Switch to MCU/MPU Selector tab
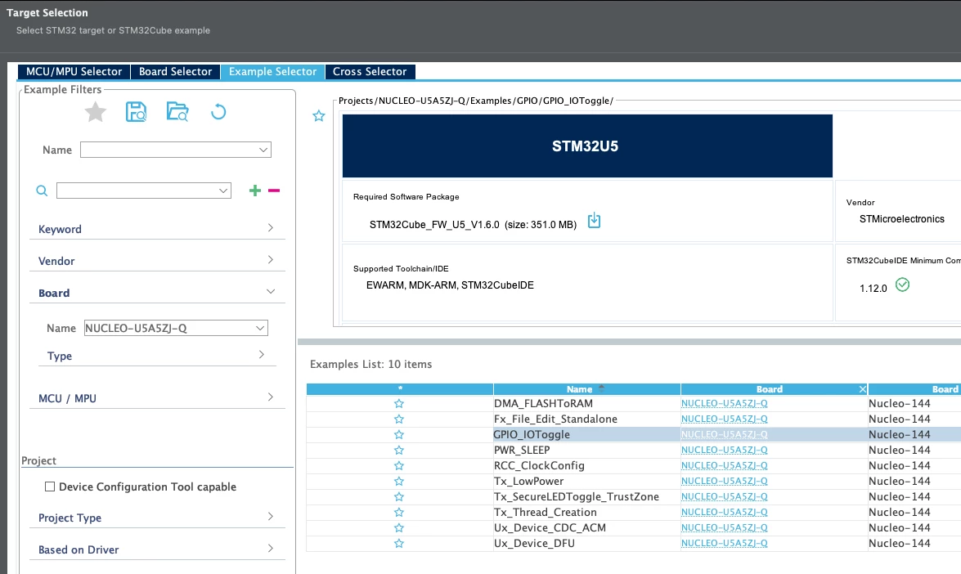The width and height of the screenshot is (961, 574). 74,72
